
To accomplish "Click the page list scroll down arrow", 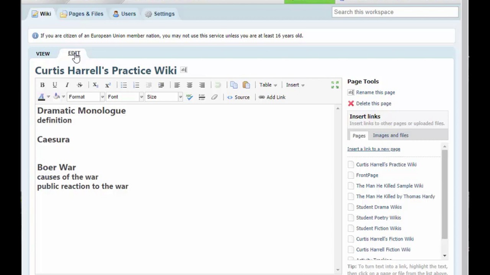I will point(444,256).
